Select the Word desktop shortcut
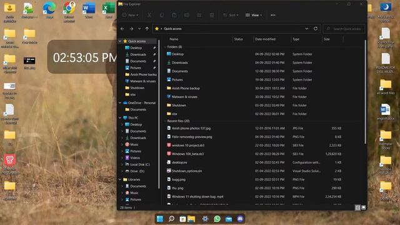400x225 pixels. [89, 11]
